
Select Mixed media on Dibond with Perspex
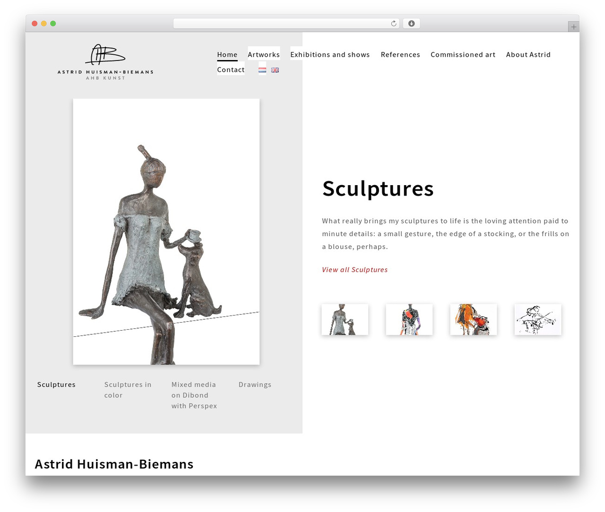[x=194, y=395]
